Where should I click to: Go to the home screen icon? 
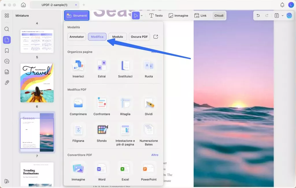tap(23, 5)
